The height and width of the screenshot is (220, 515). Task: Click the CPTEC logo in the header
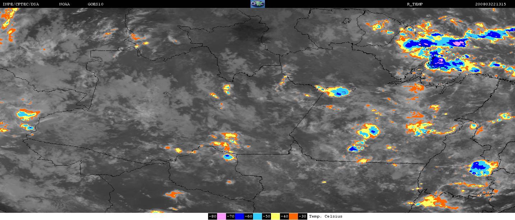click(x=258, y=4)
